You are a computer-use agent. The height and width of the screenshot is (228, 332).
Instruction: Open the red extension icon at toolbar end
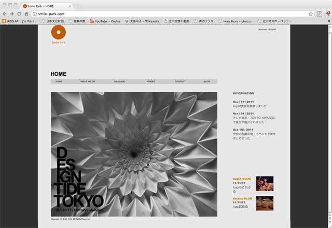point(329,14)
